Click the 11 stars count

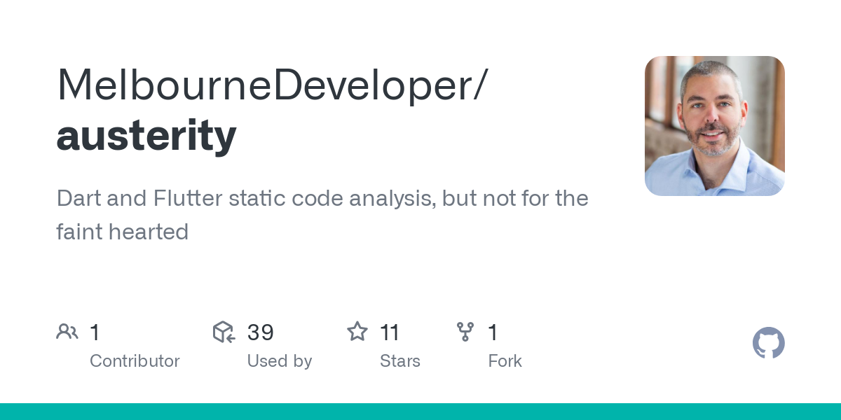[x=389, y=332]
